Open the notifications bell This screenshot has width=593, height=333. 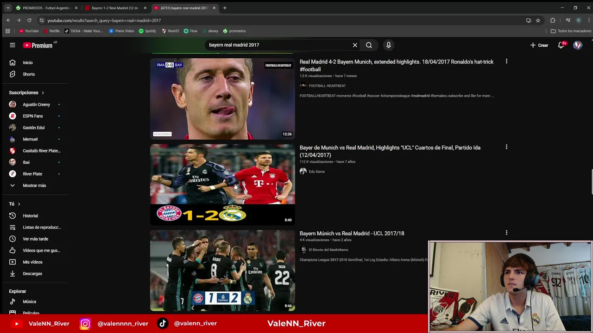click(x=561, y=45)
